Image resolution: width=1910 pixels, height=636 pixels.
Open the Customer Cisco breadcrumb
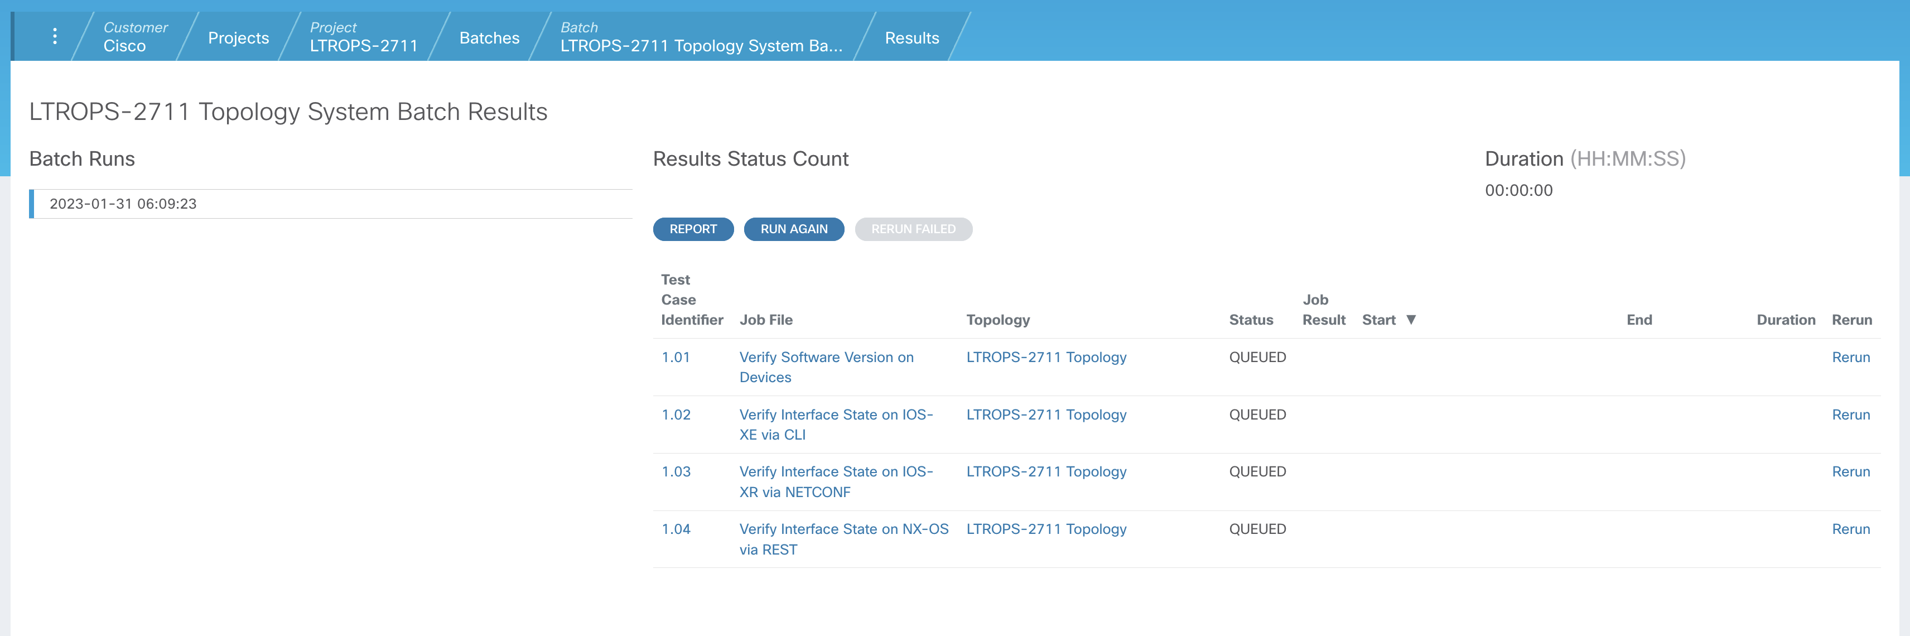pyautogui.click(x=135, y=36)
